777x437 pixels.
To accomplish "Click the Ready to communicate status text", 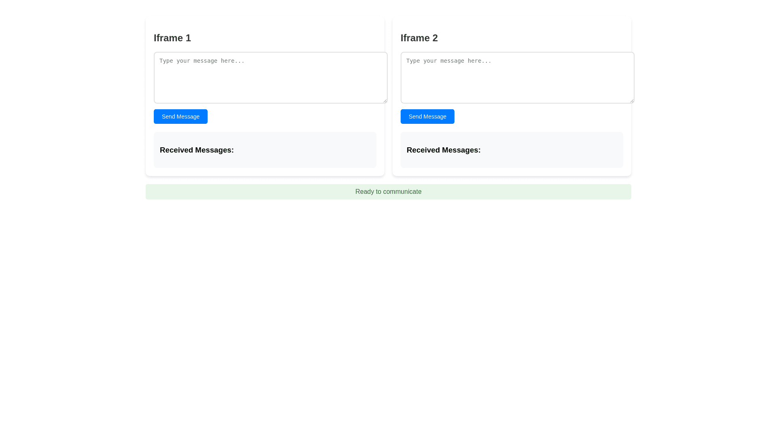I will pyautogui.click(x=388, y=192).
